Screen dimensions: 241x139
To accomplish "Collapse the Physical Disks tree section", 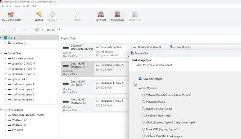I will click(1, 110).
